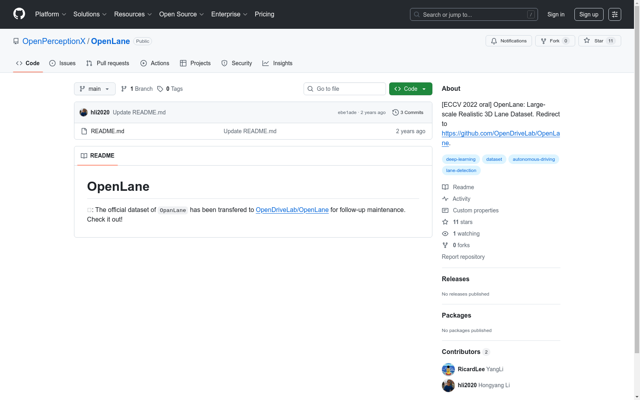Click the repository book icon beside OpenPerceptionX
This screenshot has width=640, height=400.
coord(16,41)
